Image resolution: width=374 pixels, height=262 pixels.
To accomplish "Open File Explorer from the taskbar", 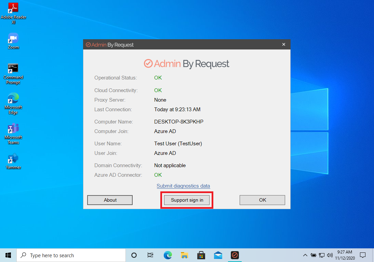I will click(184, 255).
